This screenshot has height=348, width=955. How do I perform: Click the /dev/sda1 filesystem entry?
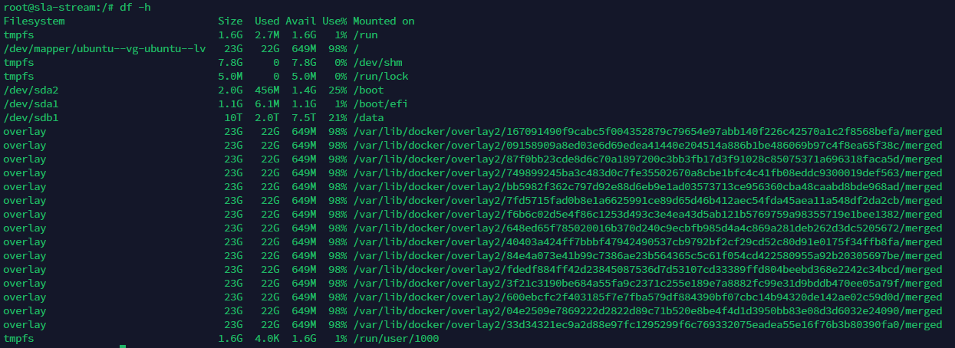[28, 104]
